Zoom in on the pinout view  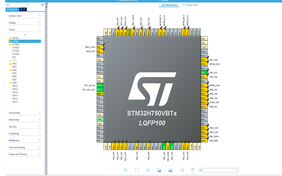126,170
